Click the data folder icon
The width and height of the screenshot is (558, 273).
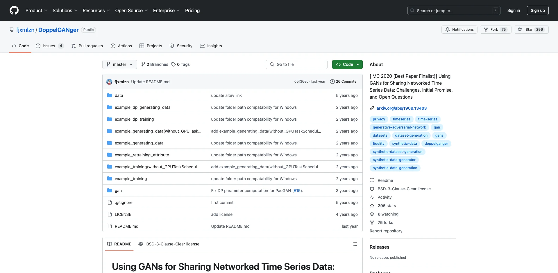click(110, 95)
